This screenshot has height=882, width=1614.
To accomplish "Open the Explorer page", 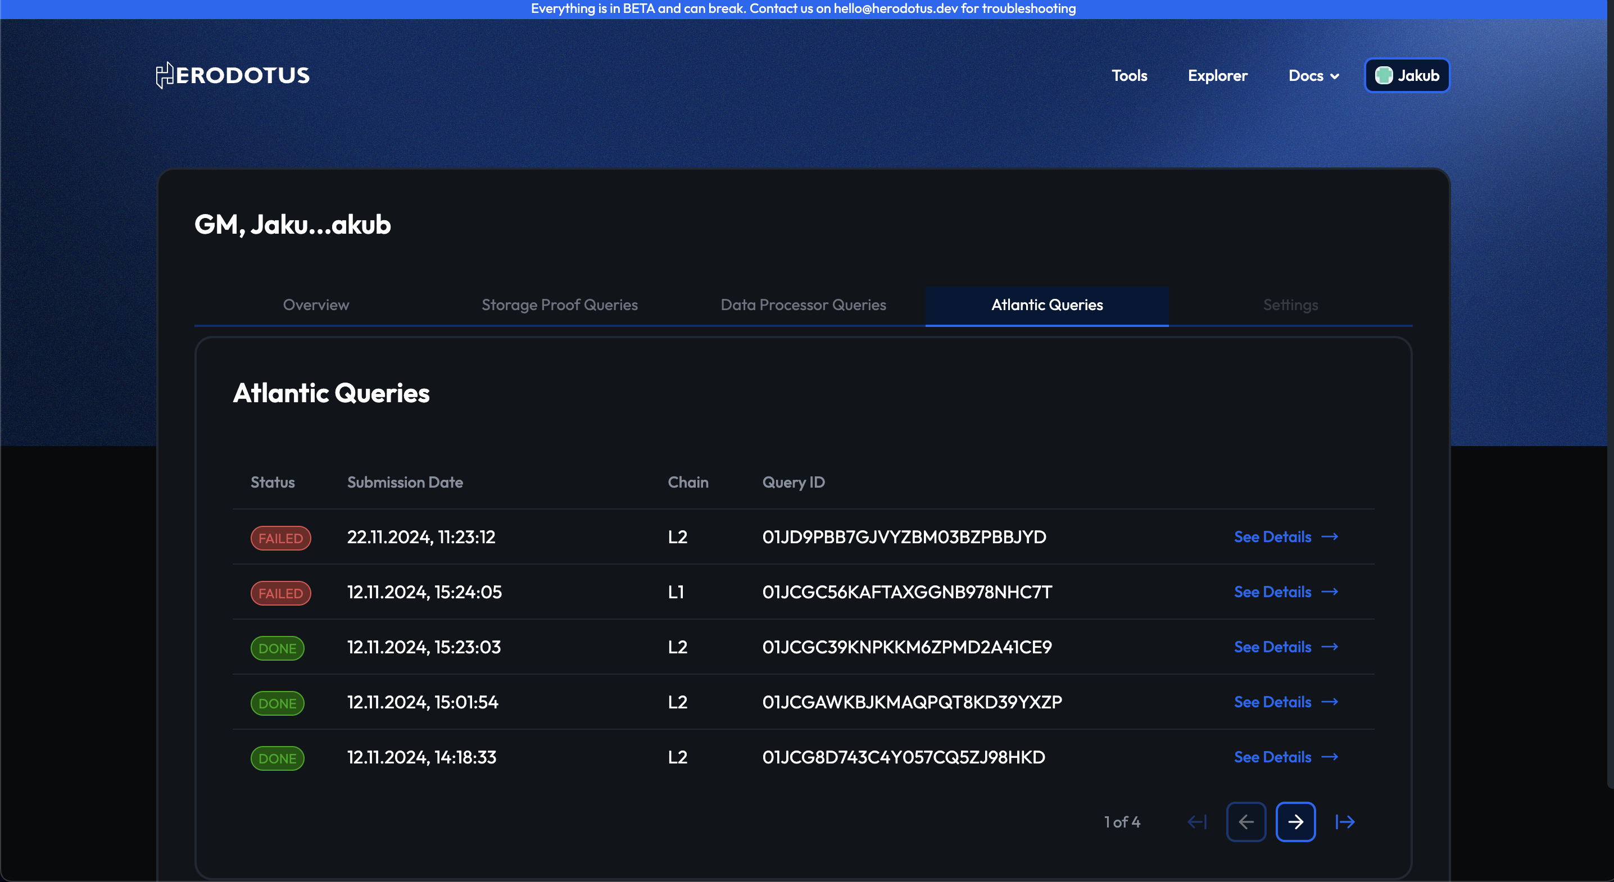I will pos(1217,75).
